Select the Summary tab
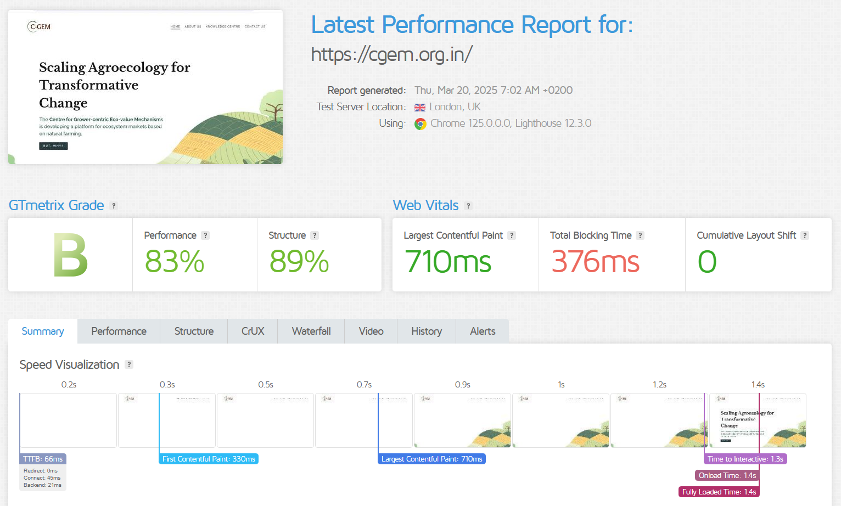The image size is (841, 506). coord(43,331)
